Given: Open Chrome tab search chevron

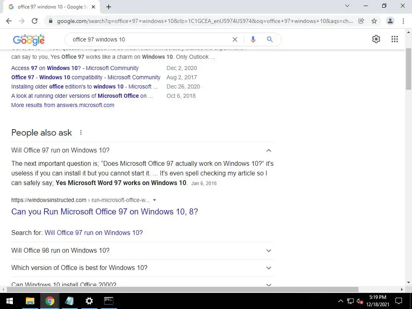Looking at the screenshot, I should [x=347, y=6].
